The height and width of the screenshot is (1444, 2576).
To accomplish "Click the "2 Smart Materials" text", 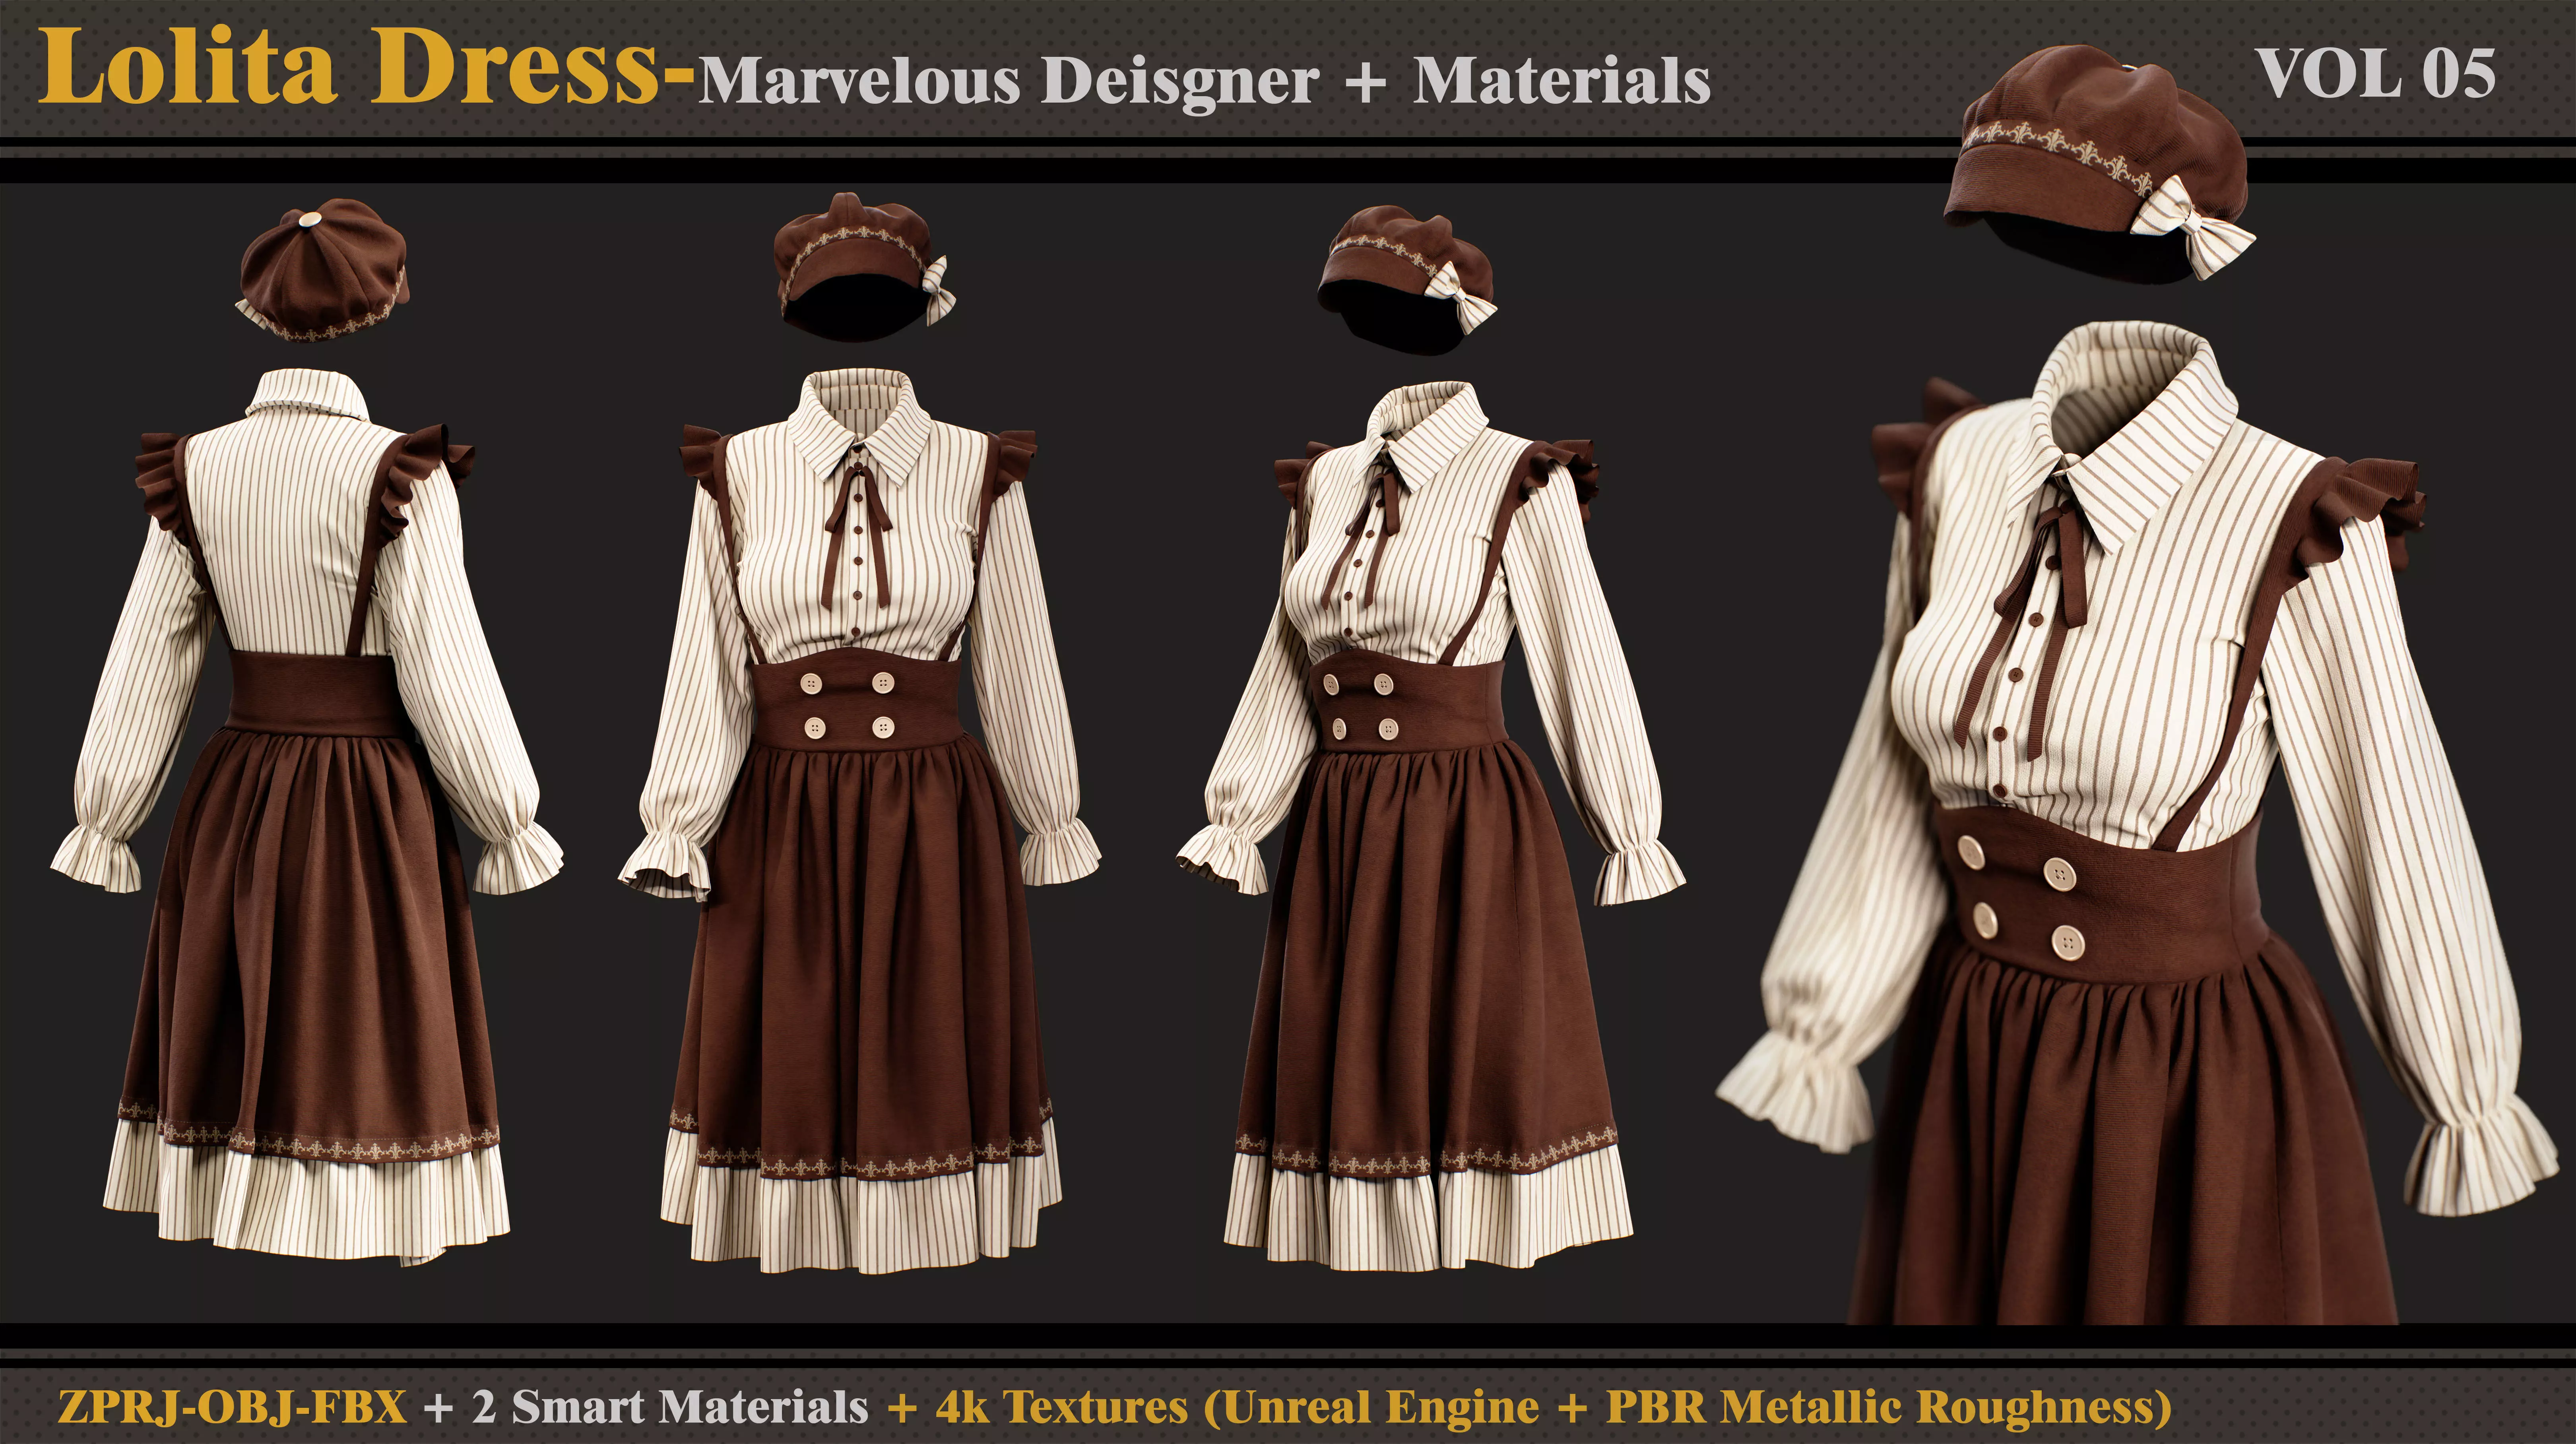I will point(670,1407).
